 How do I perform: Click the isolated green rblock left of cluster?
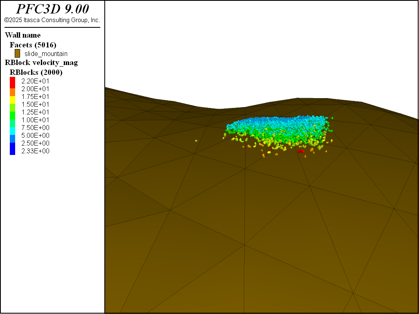(x=196, y=141)
